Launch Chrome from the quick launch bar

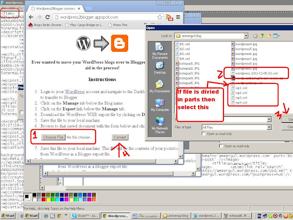pyautogui.click(x=59, y=216)
